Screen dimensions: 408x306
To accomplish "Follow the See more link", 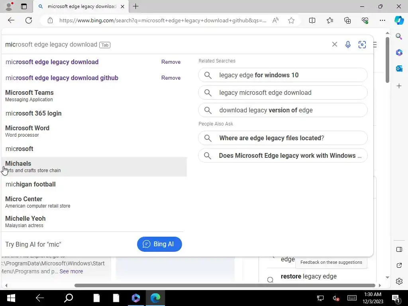I will [71, 271].
